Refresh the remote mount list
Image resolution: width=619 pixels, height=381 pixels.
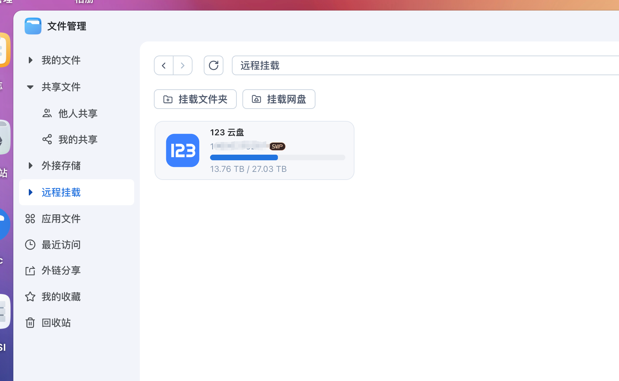point(214,65)
